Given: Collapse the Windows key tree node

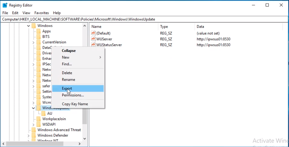Looking at the screenshot, I should tap(28, 26).
